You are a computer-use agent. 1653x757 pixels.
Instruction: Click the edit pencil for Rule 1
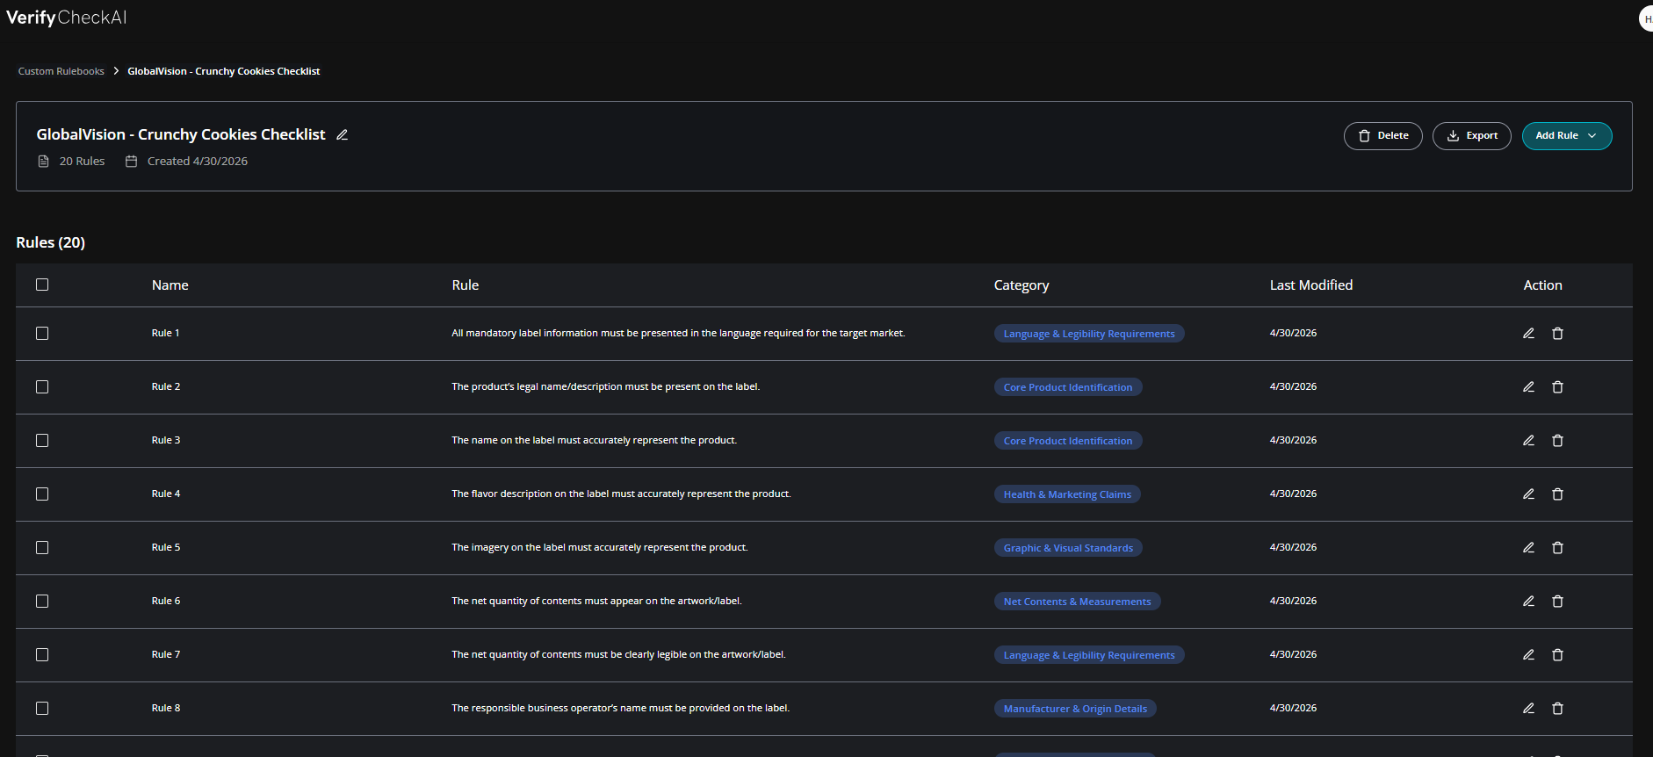1528,334
